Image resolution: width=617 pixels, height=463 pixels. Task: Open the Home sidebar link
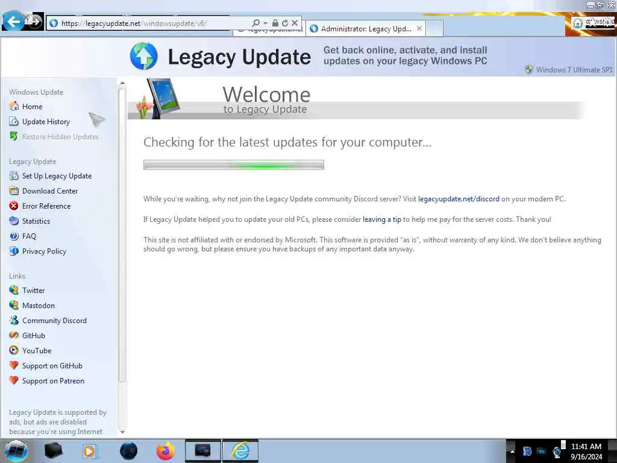coord(33,107)
